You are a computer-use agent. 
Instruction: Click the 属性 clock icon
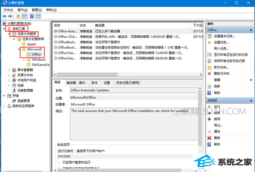click(x=209, y=131)
